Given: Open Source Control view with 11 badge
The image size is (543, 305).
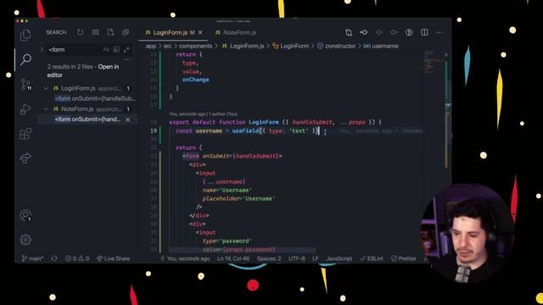Looking at the screenshot, I should click(x=25, y=85).
